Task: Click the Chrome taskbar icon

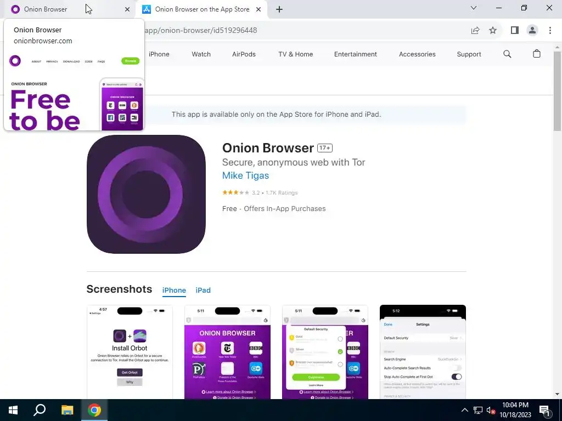Action: click(x=94, y=410)
